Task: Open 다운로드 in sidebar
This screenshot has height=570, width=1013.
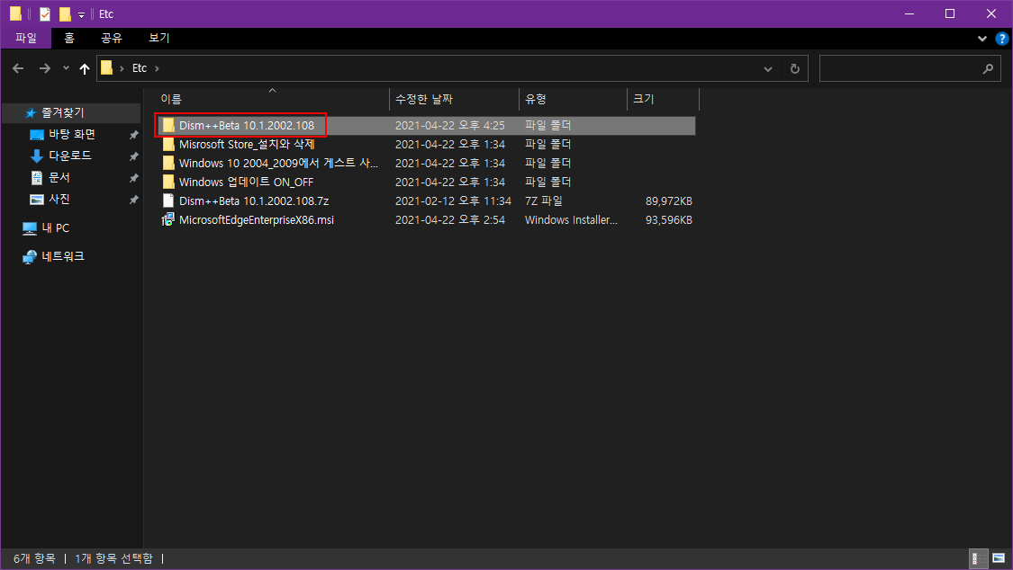Action: point(69,156)
